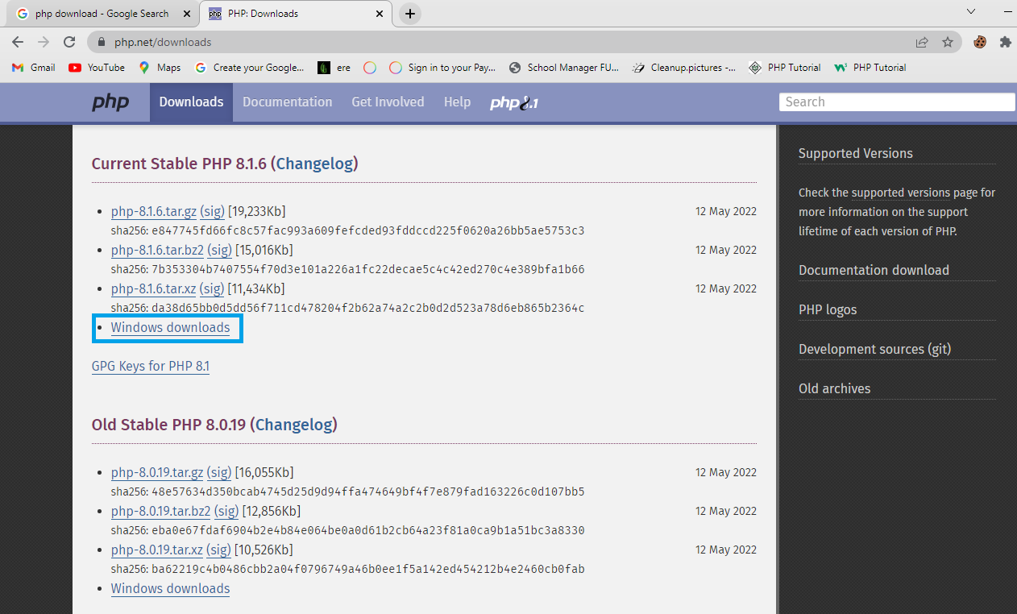
Task: Click the browser back arrow button
Action: pos(18,42)
